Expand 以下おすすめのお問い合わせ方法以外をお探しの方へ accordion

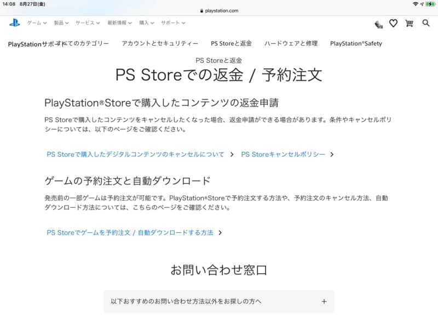pos(218,301)
